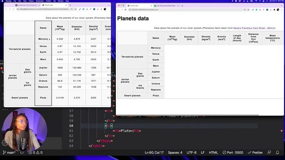Click zoom magnifier icon in right address bar
Screen dimensions: 285x160
click(245, 10)
